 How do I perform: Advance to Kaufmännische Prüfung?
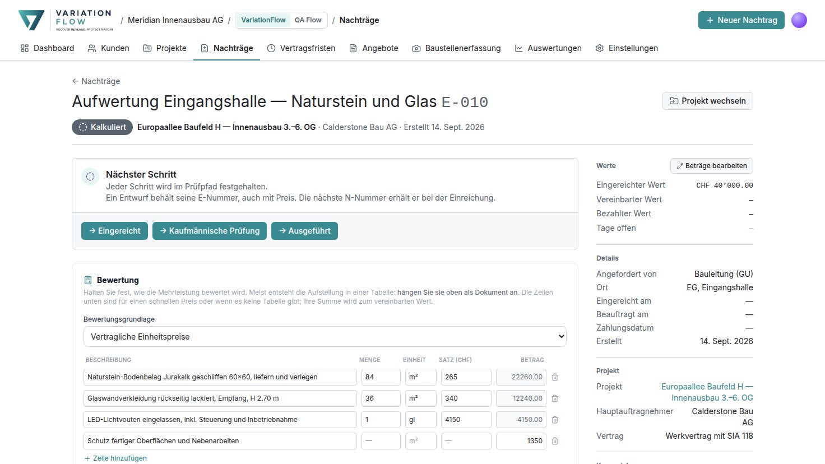point(210,231)
